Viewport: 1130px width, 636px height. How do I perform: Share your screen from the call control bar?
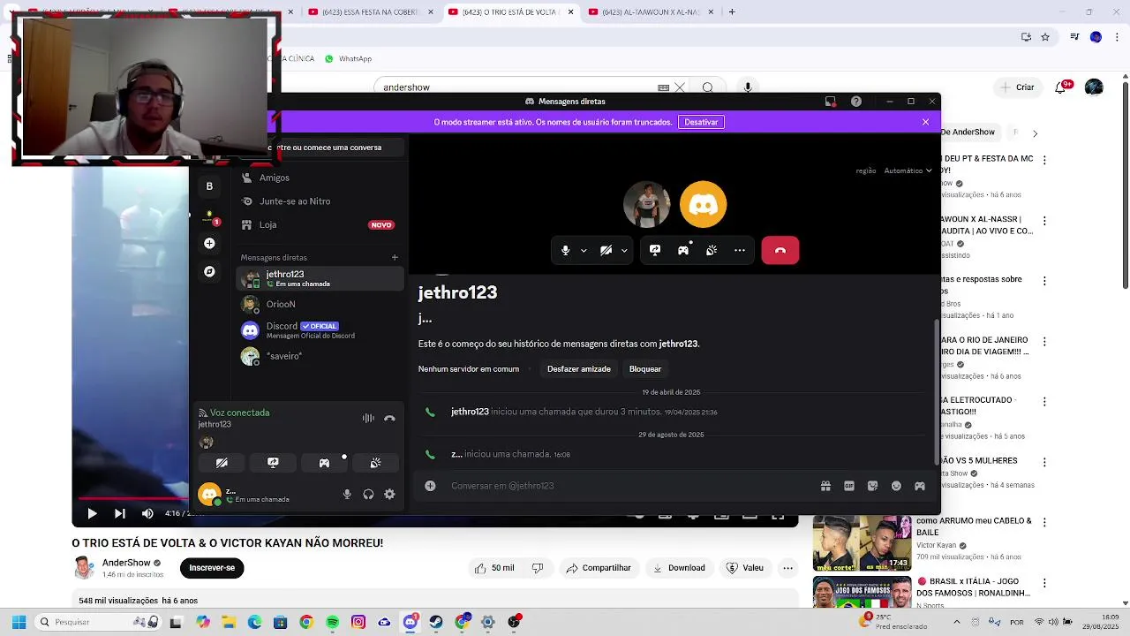coord(655,251)
